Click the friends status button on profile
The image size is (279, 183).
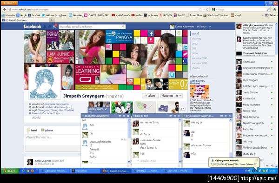(x=150, y=96)
